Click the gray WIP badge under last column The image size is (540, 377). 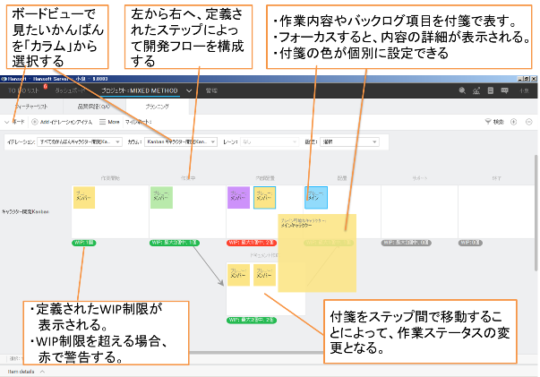point(470,243)
